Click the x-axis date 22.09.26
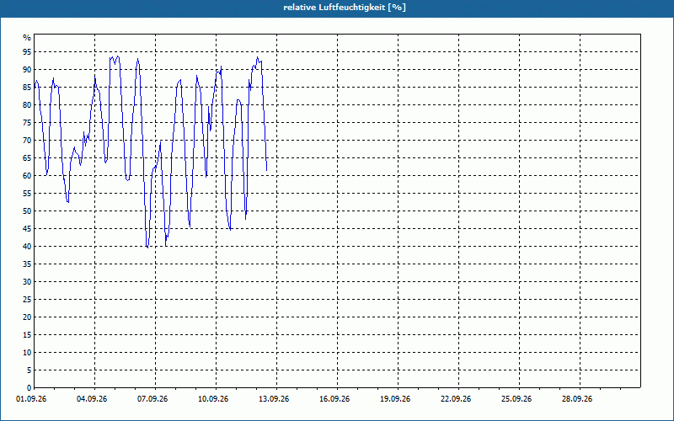The height and width of the screenshot is (421, 674). pos(456,399)
